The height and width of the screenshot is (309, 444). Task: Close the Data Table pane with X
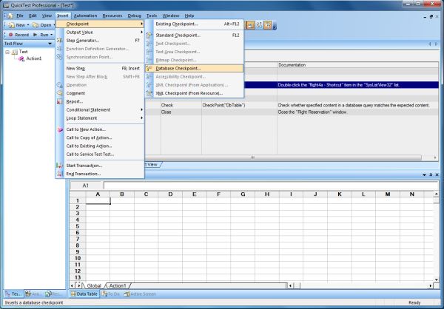coord(437,175)
